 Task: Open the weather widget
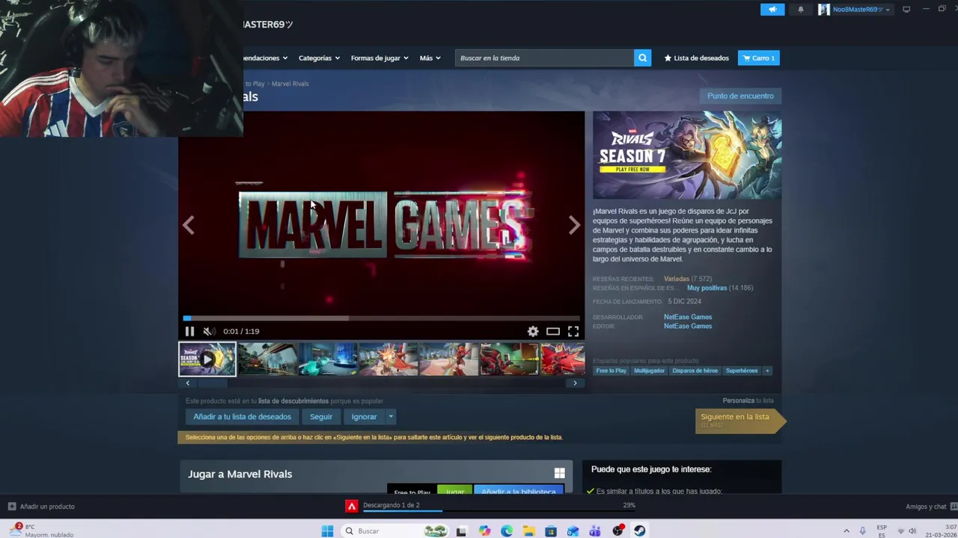tap(41, 531)
